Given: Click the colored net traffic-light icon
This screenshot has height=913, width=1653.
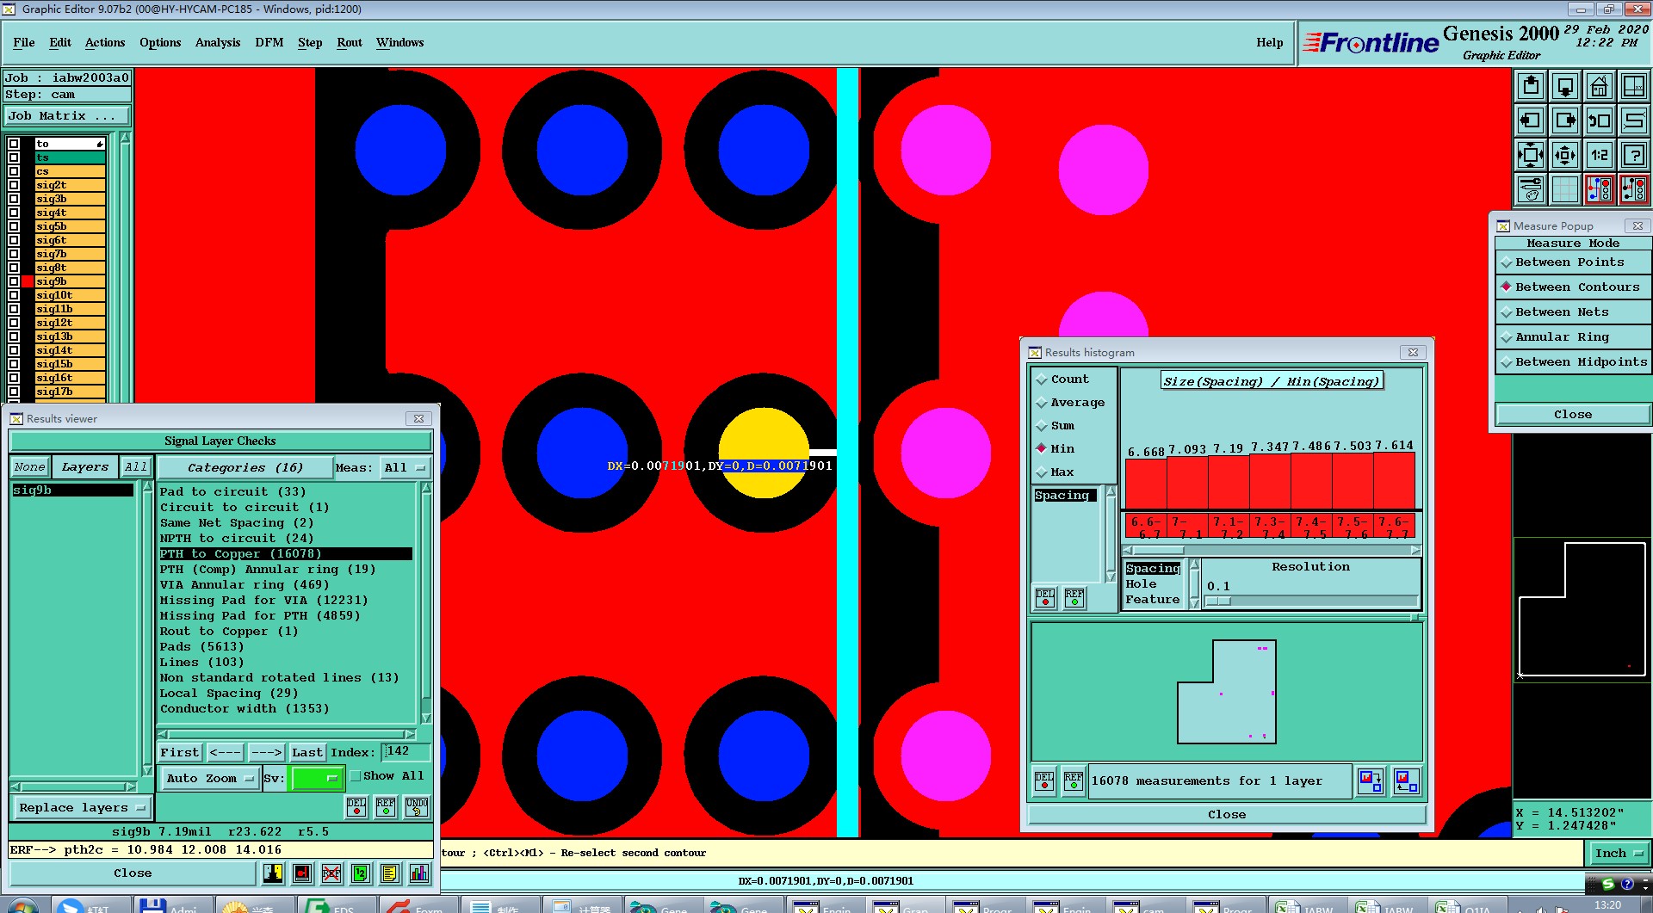Looking at the screenshot, I should coord(1600,189).
